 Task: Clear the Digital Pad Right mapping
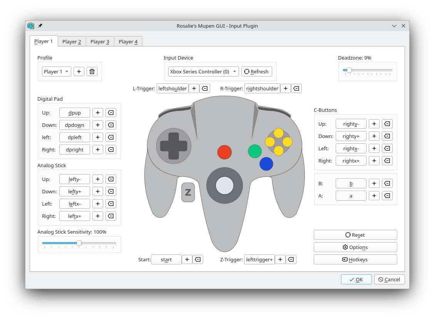click(111, 150)
